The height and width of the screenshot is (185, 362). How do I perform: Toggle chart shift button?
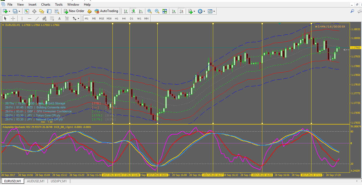tap(181, 11)
